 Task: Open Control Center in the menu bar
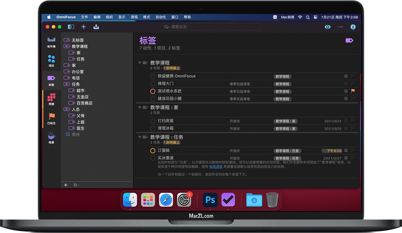[316, 17]
